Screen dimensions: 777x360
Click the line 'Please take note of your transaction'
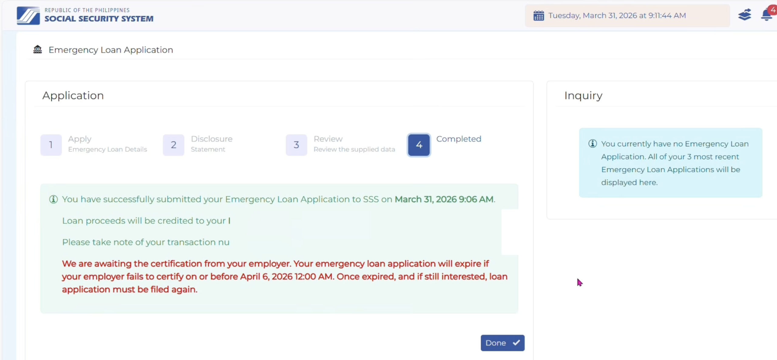click(146, 242)
